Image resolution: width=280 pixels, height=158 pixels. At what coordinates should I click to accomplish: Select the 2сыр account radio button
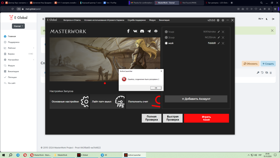[166, 38]
